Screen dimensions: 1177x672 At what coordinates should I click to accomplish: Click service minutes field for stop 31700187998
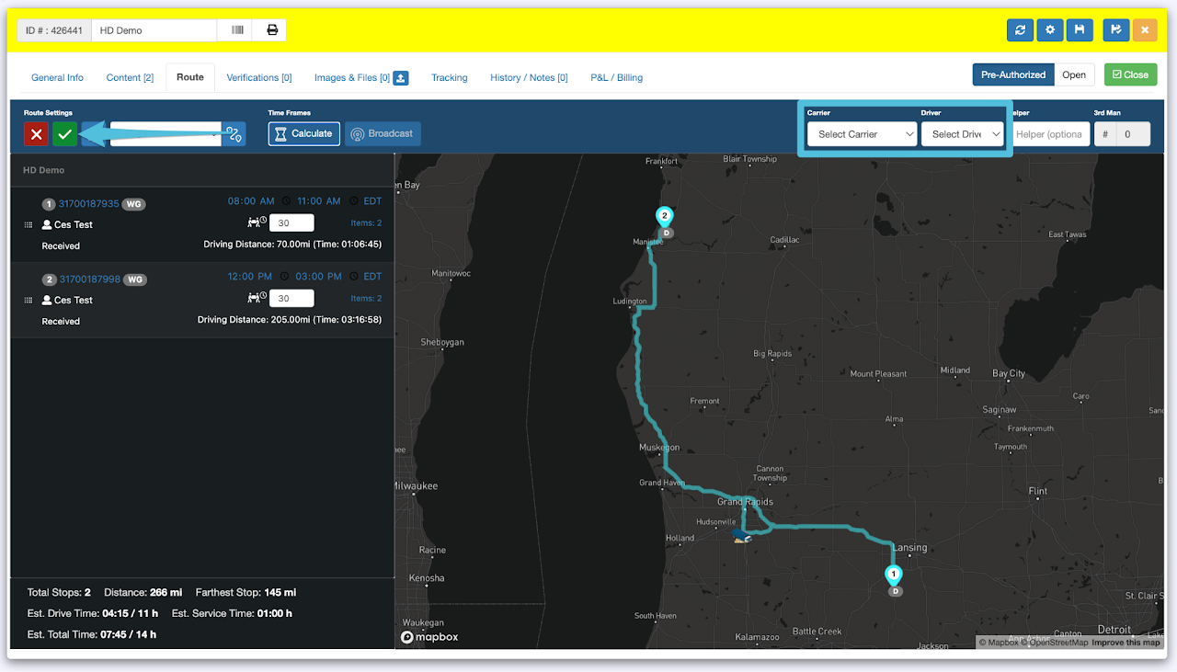pyautogui.click(x=291, y=298)
